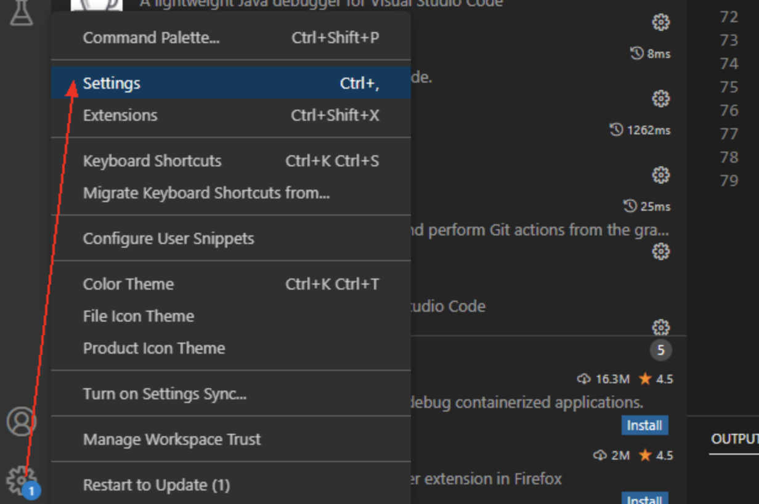
Task: Open the Accounts icon in the activity bar
Action: (x=22, y=421)
